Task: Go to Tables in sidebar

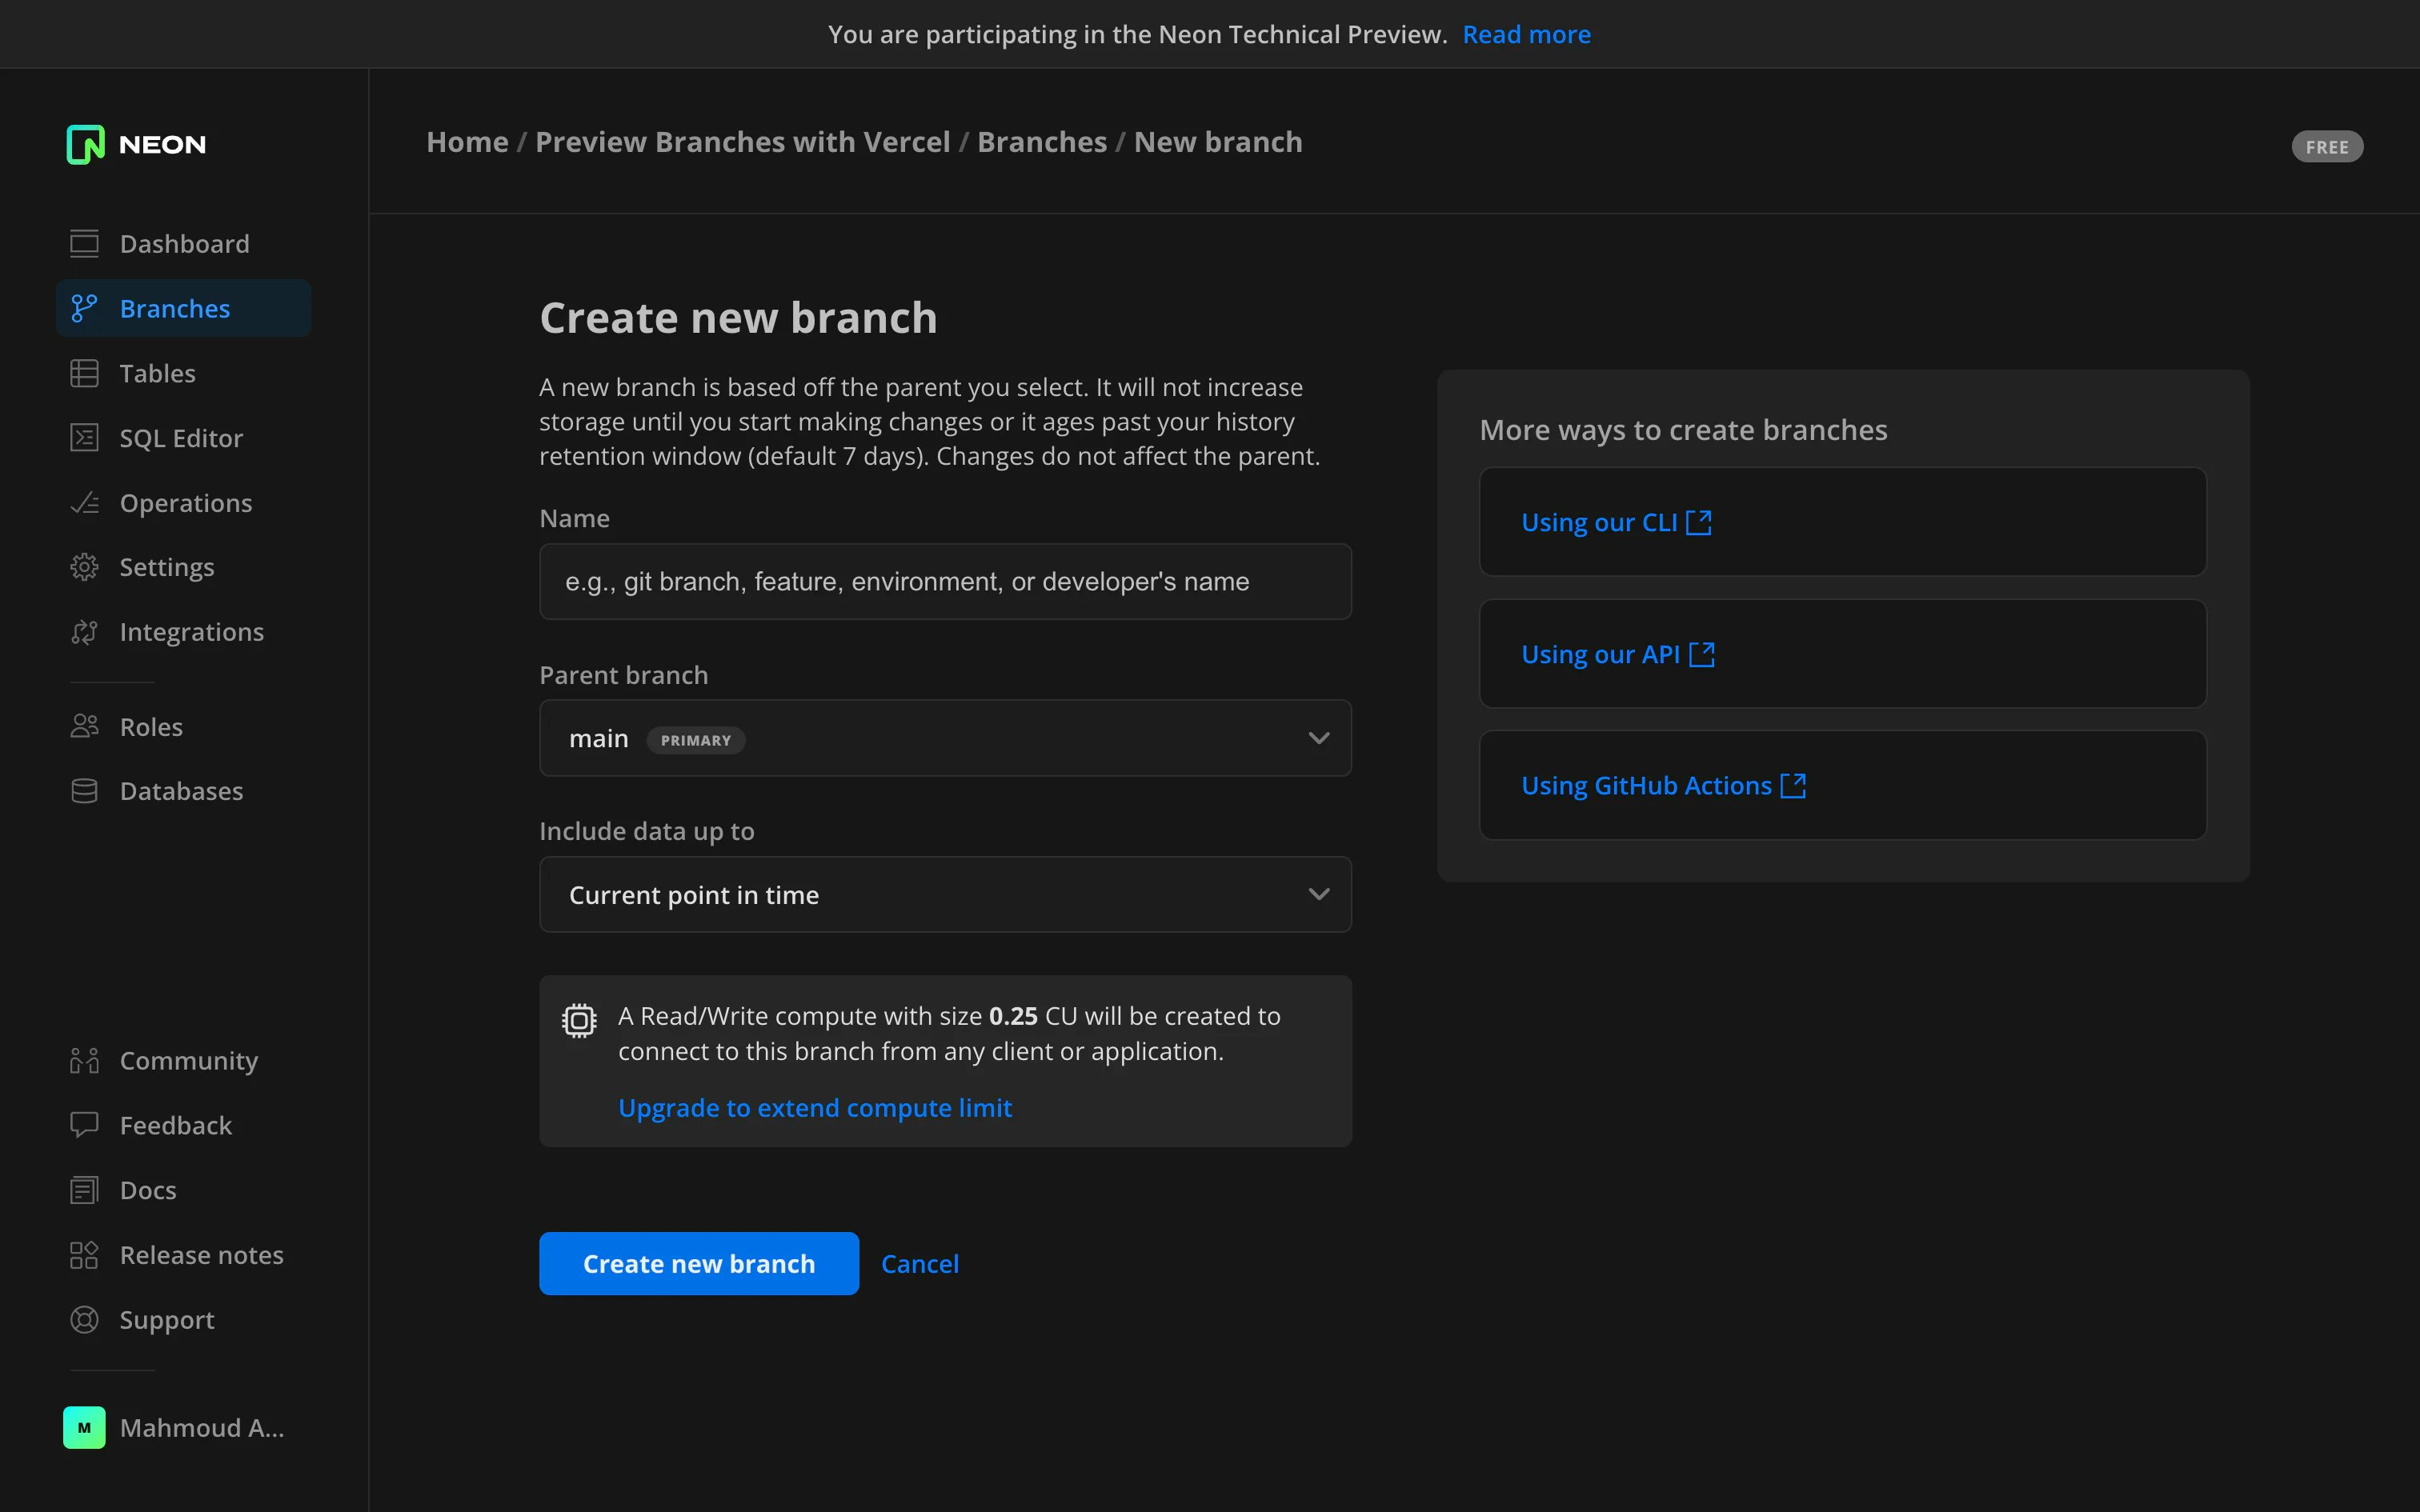Action: coord(184,373)
